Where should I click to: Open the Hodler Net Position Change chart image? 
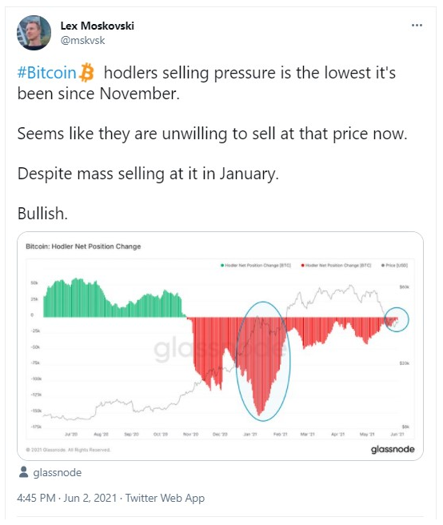(x=220, y=346)
